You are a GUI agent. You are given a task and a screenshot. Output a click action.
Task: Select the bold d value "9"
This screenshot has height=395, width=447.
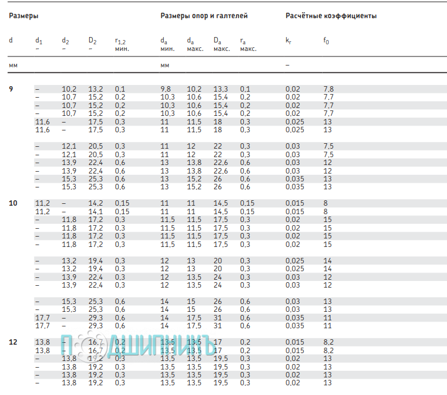point(11,89)
